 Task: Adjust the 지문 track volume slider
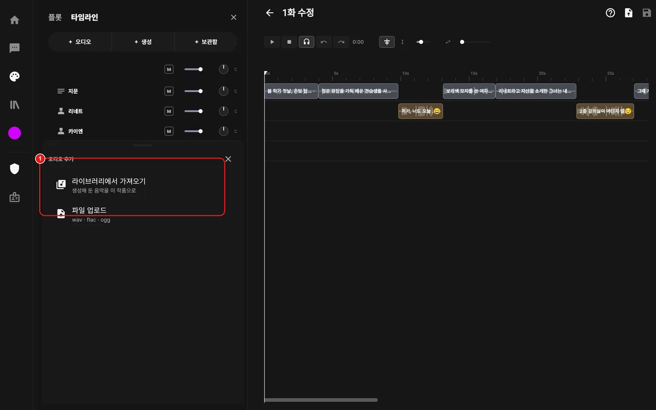pyautogui.click(x=194, y=91)
